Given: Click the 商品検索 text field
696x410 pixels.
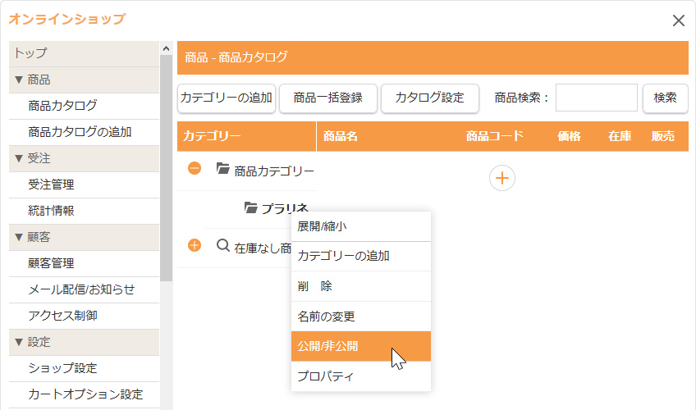Looking at the screenshot, I should click(596, 98).
